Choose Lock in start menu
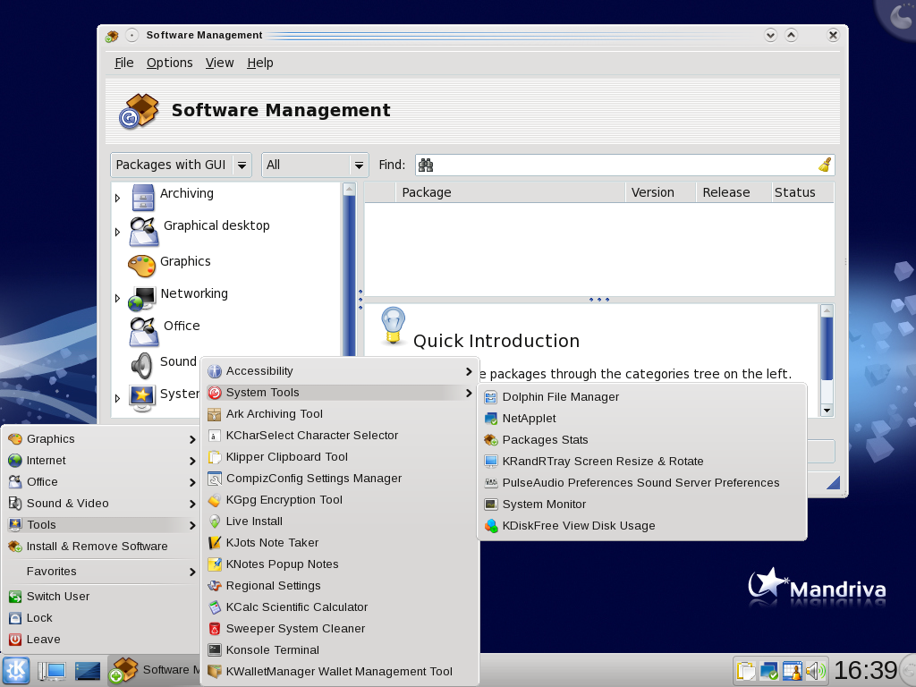916x687 pixels. 102,618
